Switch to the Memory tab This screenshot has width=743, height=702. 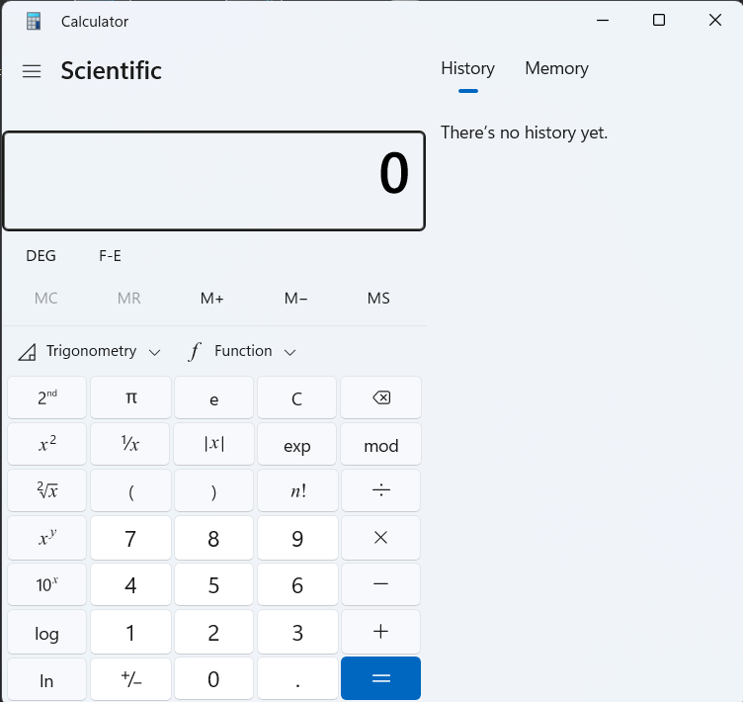coord(556,68)
